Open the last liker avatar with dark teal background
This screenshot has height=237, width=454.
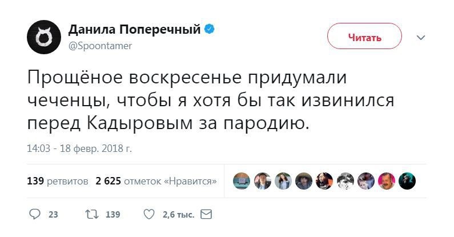(407, 182)
